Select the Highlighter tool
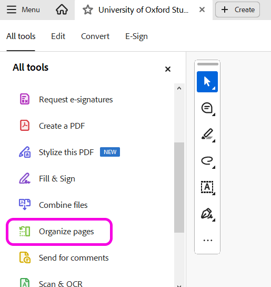This screenshot has height=287, width=271. point(207,135)
